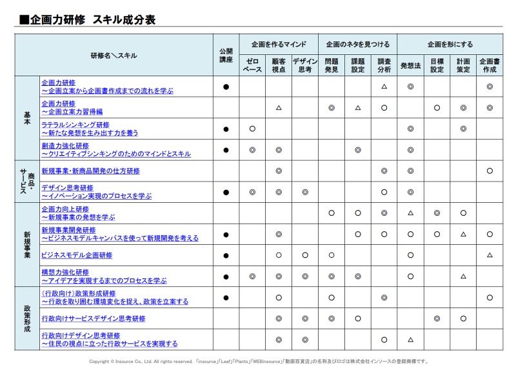Open 新規事業開発研修 link
The height and width of the screenshot is (365, 516).
(x=120, y=234)
